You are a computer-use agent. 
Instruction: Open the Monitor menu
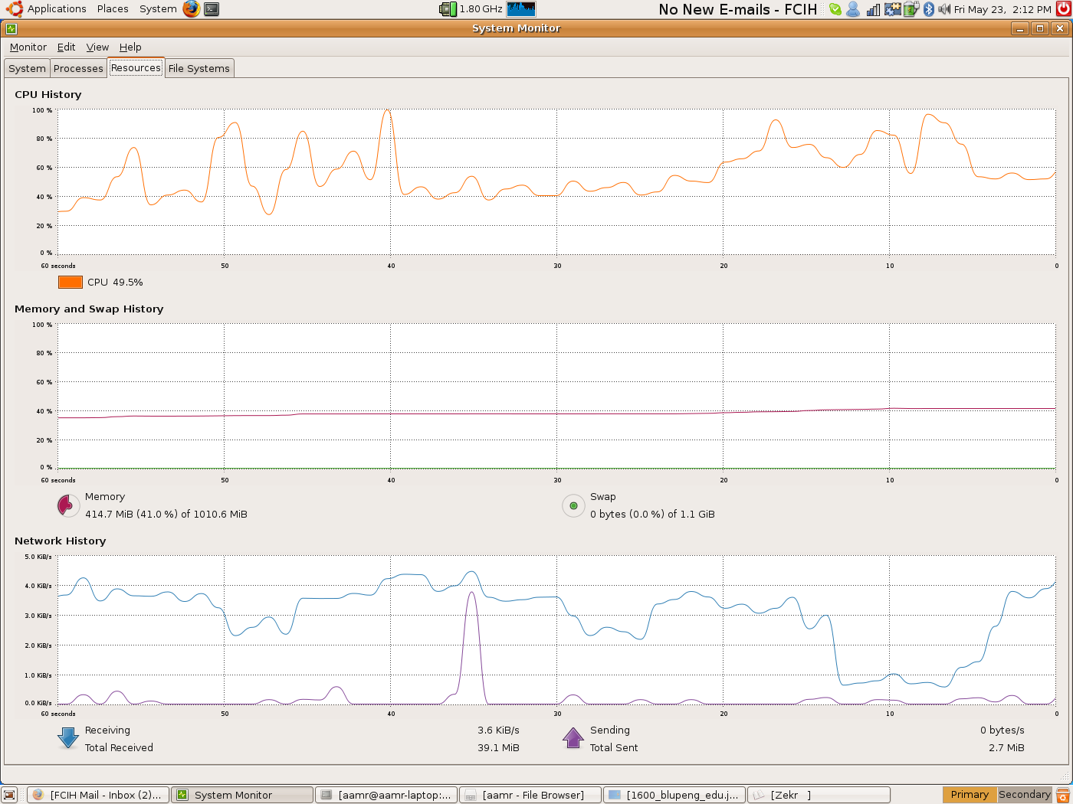tap(28, 47)
